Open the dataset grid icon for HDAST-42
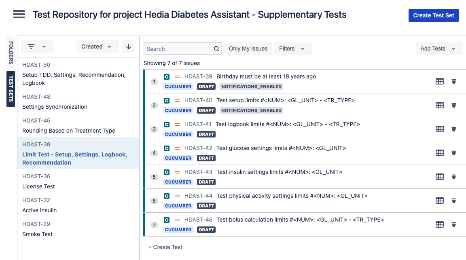Image resolution: width=466 pixels, height=260 pixels. click(x=440, y=153)
